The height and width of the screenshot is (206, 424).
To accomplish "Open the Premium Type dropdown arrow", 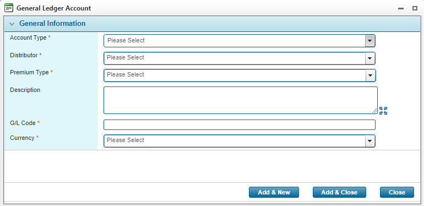I will coord(371,75).
